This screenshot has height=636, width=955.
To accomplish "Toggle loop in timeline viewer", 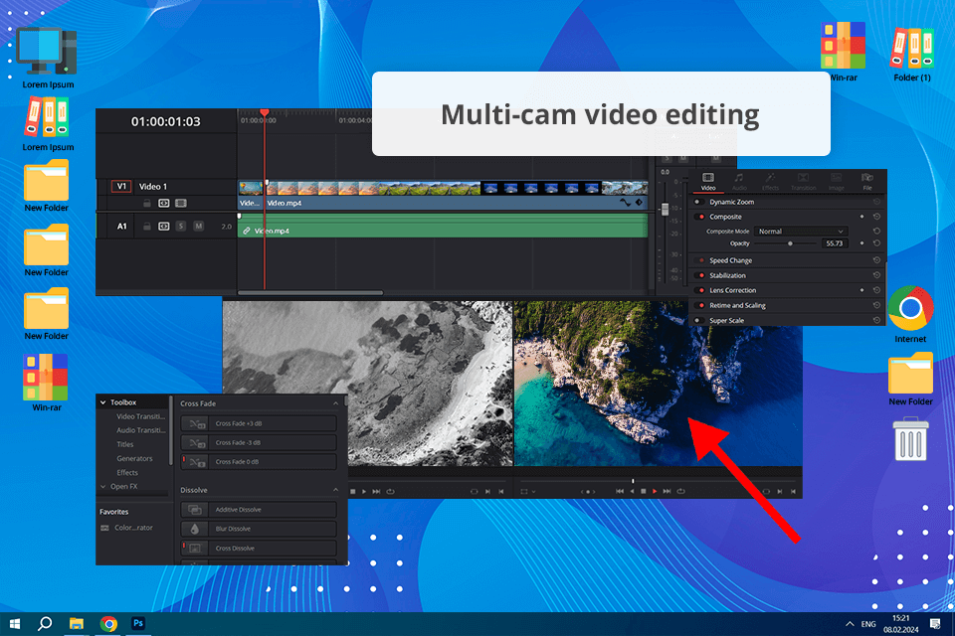I will click(x=680, y=491).
